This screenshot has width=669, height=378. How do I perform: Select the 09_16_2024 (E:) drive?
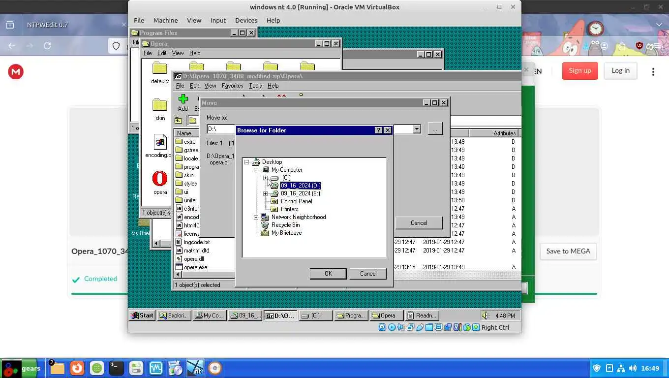[x=300, y=193]
